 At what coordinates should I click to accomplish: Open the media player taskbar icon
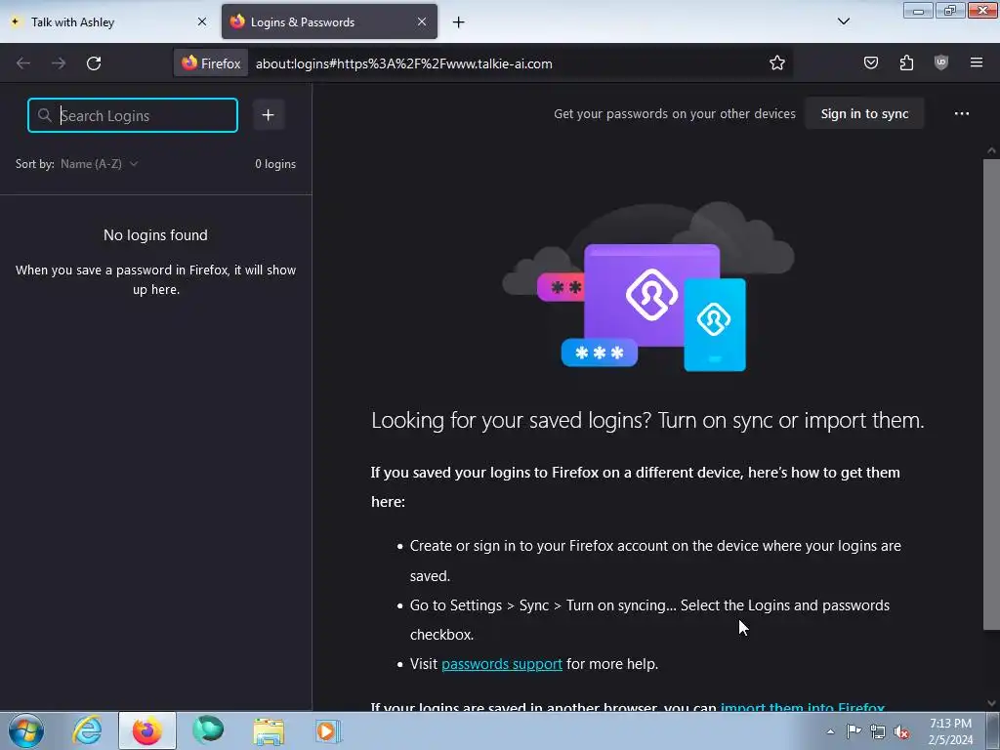[x=329, y=730]
